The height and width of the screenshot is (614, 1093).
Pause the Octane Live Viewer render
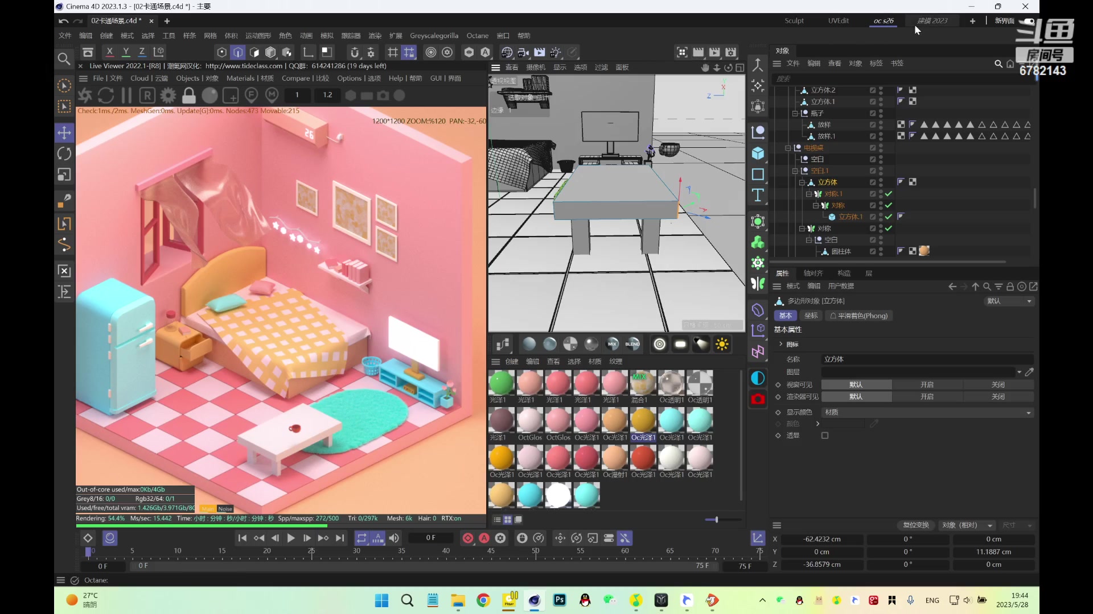(126, 95)
